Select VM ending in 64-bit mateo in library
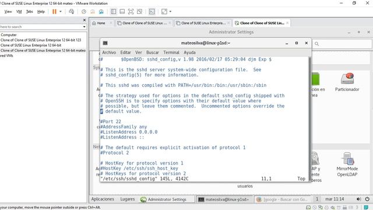The height and width of the screenshot is (210, 373). pyautogui.click(x=43, y=51)
